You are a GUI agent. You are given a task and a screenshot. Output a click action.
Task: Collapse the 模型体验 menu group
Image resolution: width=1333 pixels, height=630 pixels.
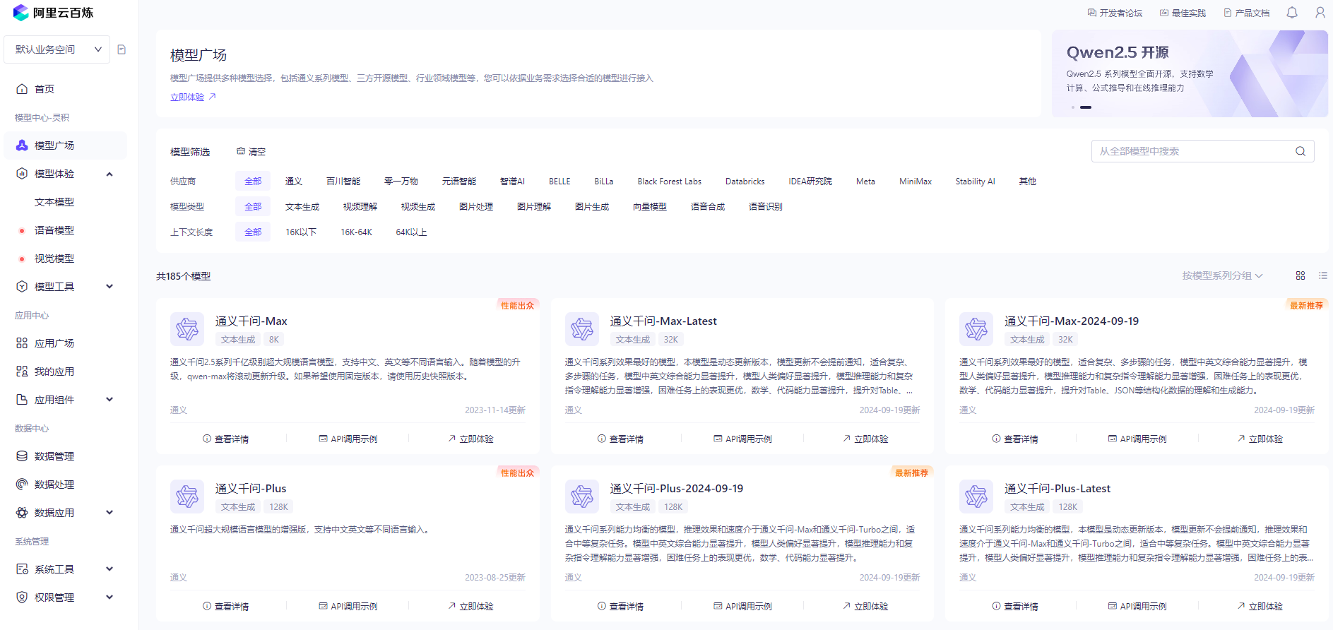[109, 174]
